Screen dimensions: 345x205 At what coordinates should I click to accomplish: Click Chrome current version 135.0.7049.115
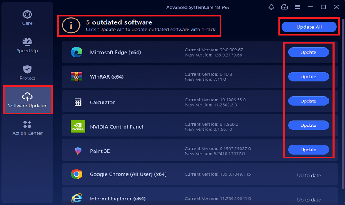[218, 174]
